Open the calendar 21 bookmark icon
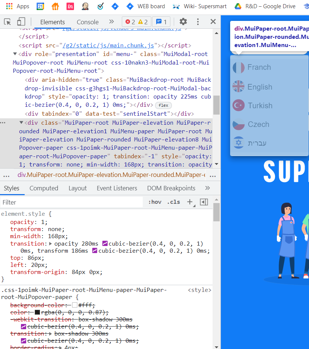Screen dimensions: 309x349 40,6
